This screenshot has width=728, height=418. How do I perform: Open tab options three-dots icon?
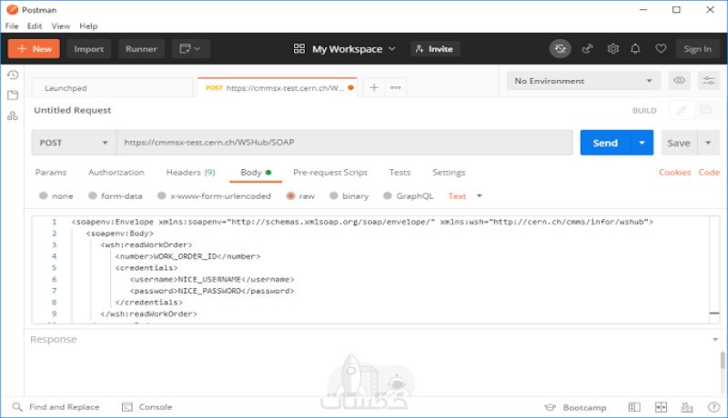coord(396,87)
